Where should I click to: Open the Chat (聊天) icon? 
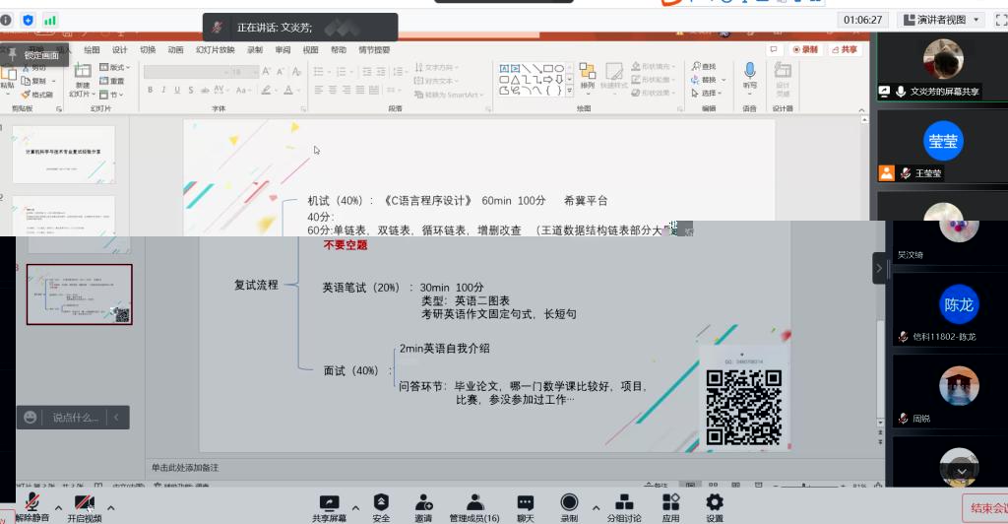pos(526,503)
